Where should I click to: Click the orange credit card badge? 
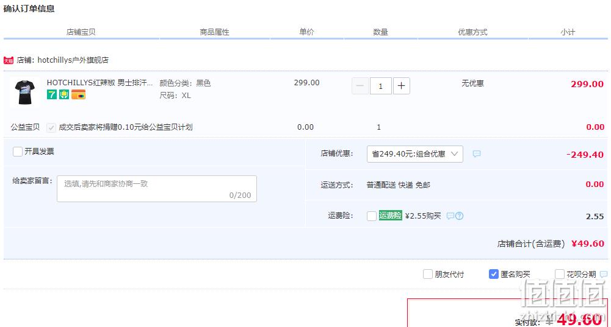coord(78,94)
